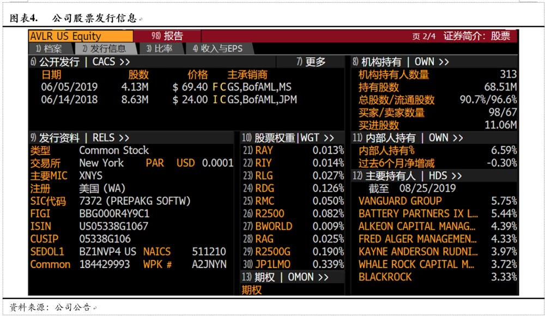545x316 pixels.
Task: Switch to the 比率 tab
Action: 160,48
